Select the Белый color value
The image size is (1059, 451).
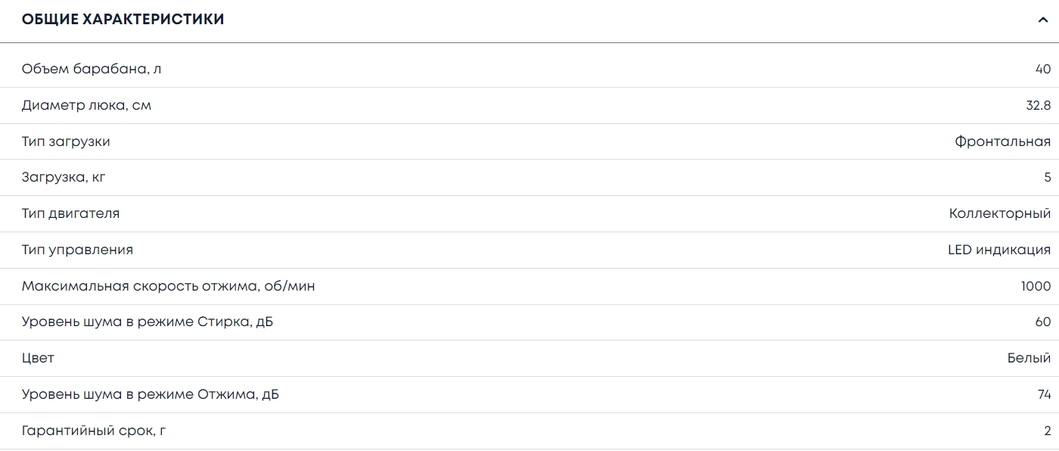pyautogui.click(x=1029, y=358)
